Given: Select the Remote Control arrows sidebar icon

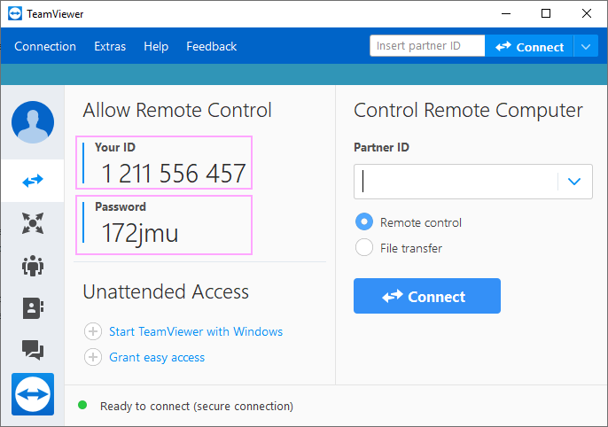Looking at the screenshot, I should [x=33, y=181].
